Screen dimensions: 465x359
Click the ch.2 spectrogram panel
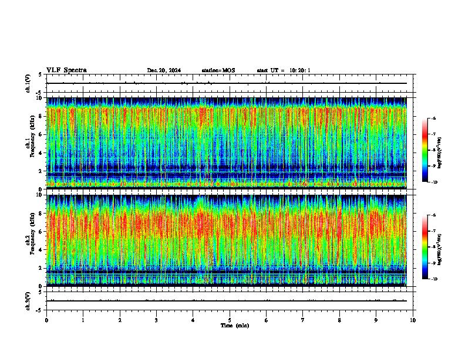point(227,241)
